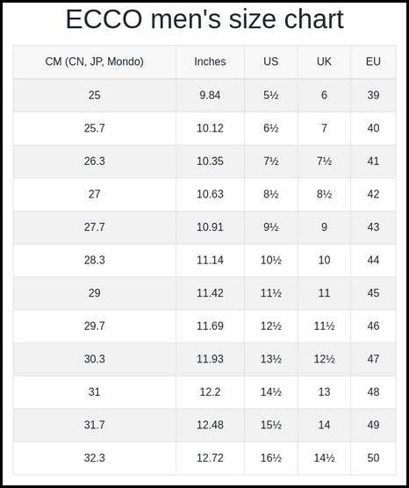Click the 28.3 cm cell

(x=94, y=260)
